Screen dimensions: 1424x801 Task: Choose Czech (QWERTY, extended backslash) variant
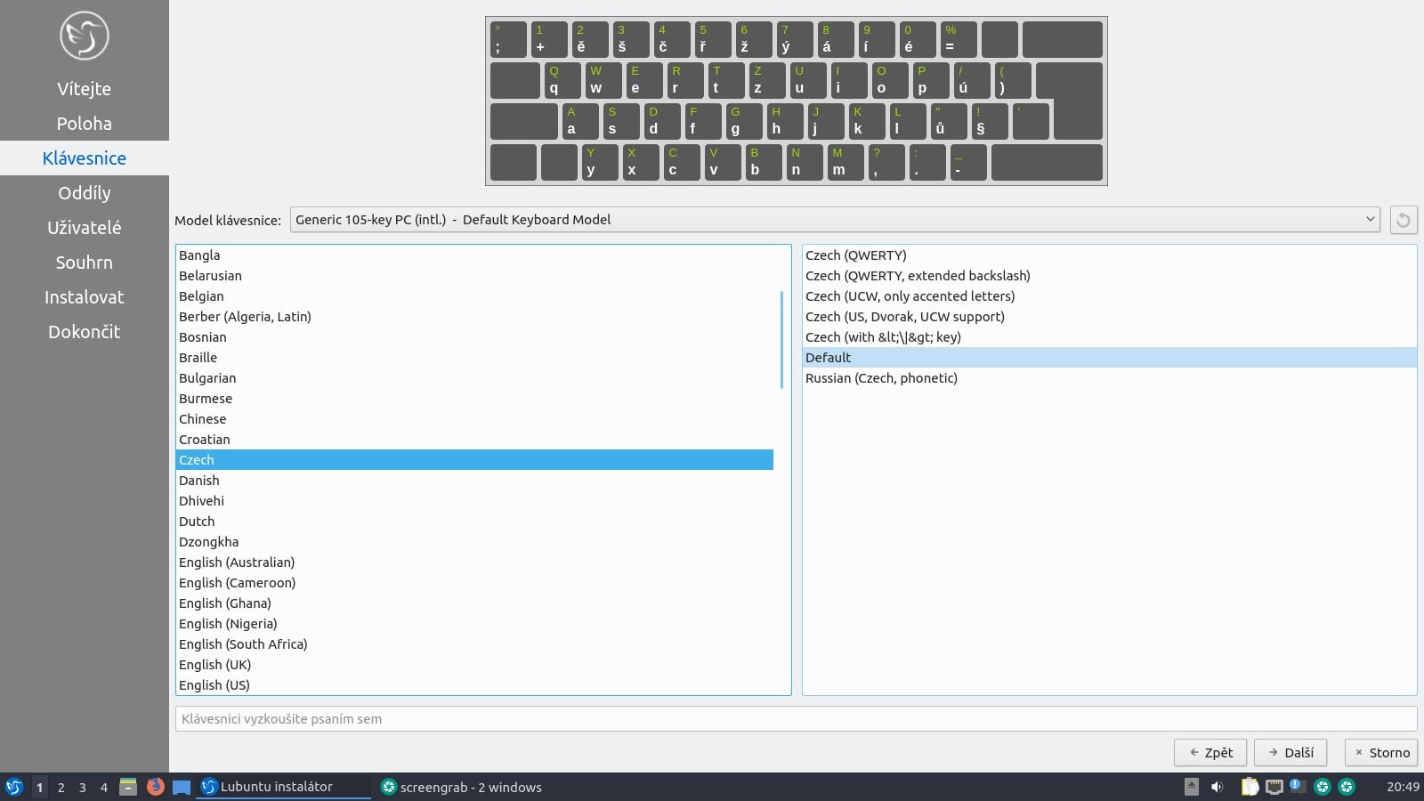click(x=1109, y=276)
